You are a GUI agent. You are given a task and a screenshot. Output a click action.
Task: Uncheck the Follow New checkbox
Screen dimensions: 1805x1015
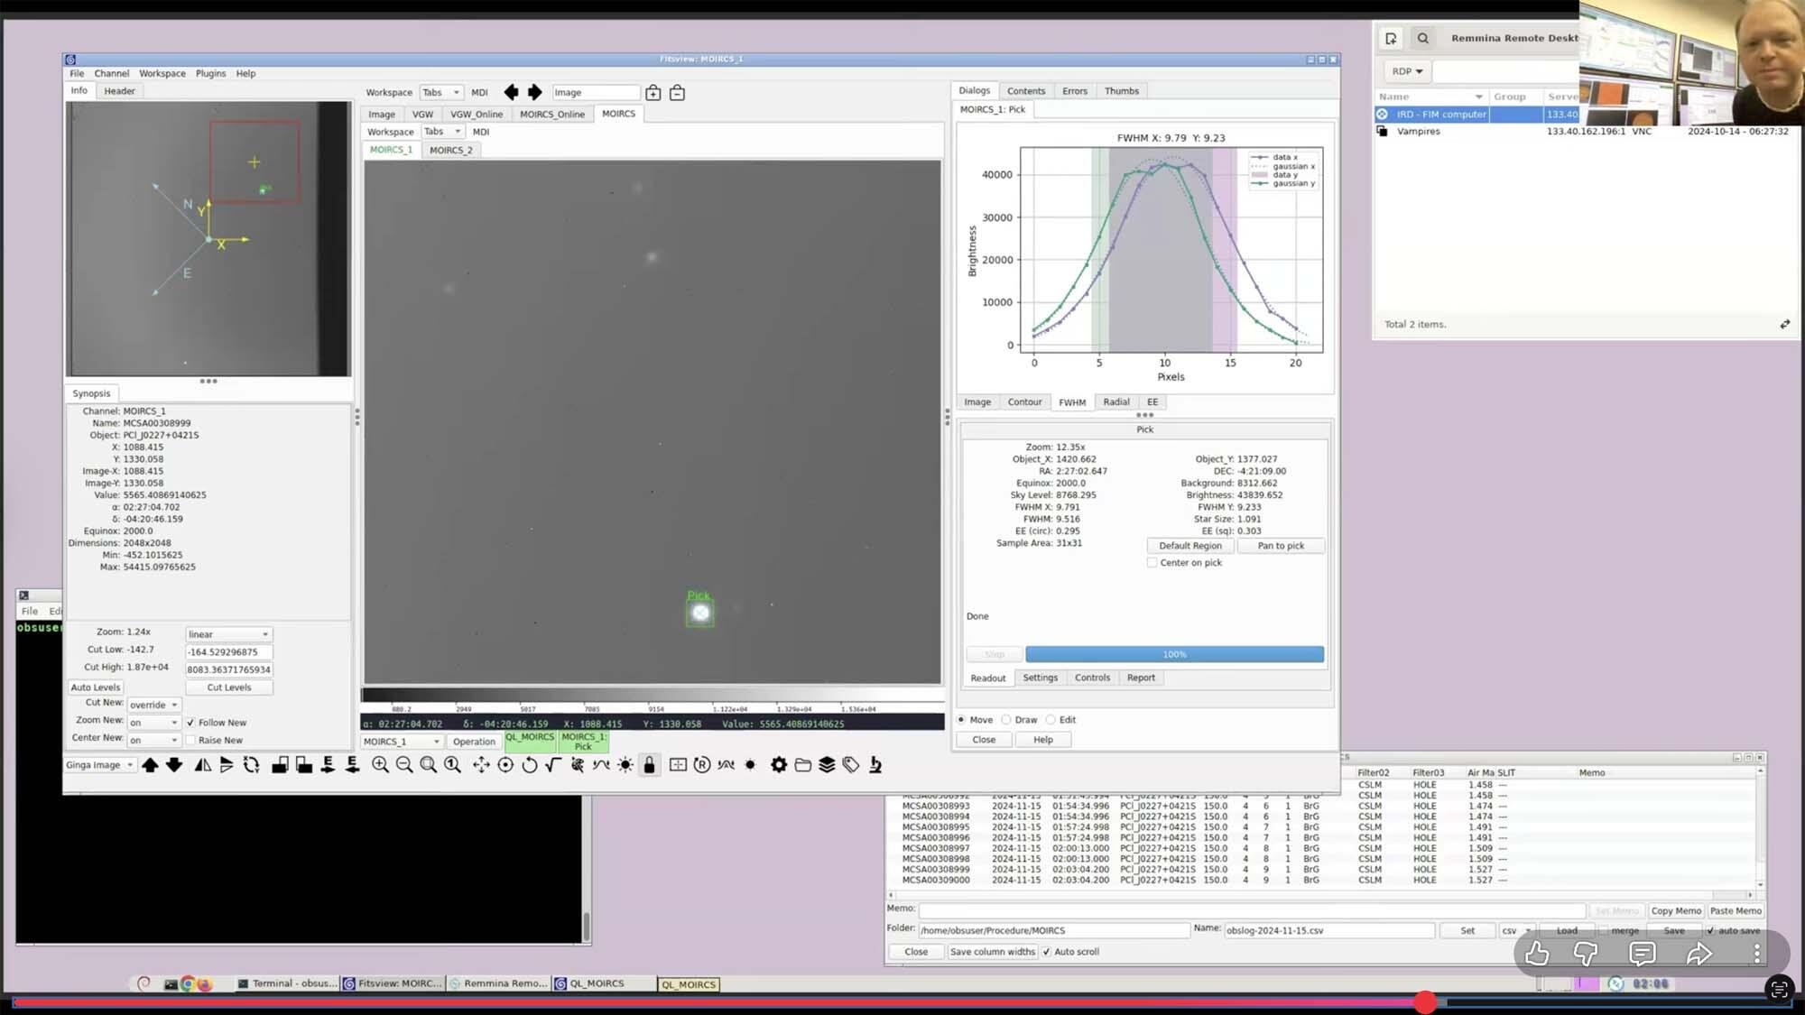190,723
